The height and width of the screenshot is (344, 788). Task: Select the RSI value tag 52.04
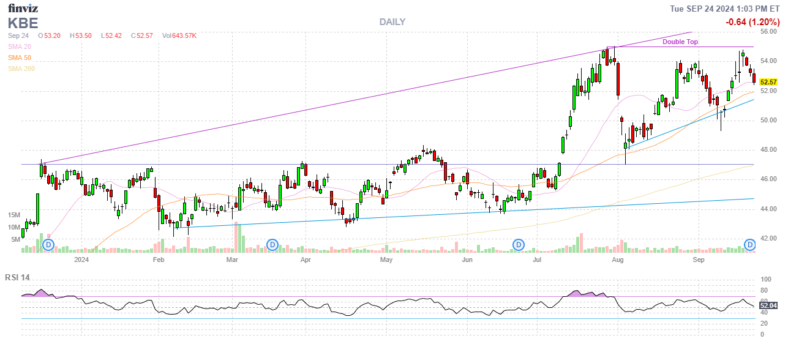point(768,305)
